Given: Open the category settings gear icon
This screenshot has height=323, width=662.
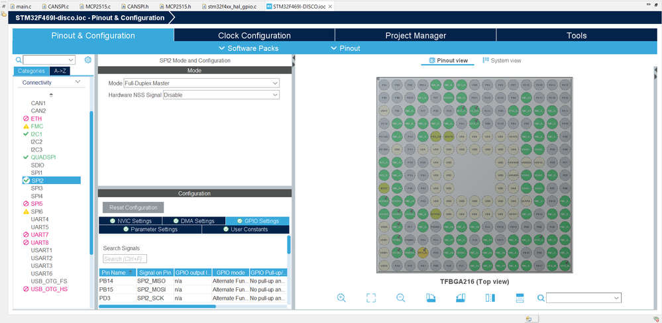Looking at the screenshot, I should pyautogui.click(x=88, y=60).
